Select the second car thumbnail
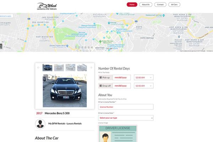213x142 pixels. pyautogui.click(x=59, y=67)
